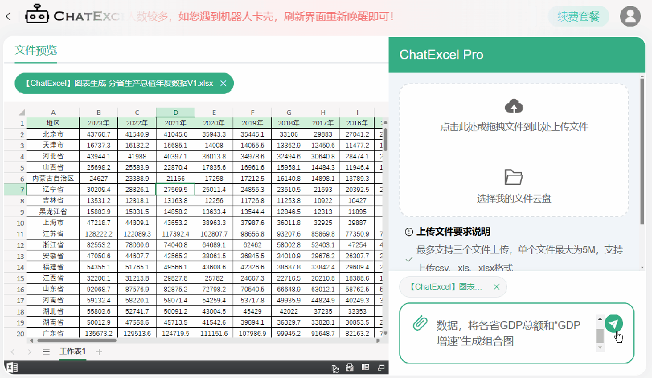Go back with the top-left arrow
The width and height of the screenshot is (652, 378).
coord(8,16)
